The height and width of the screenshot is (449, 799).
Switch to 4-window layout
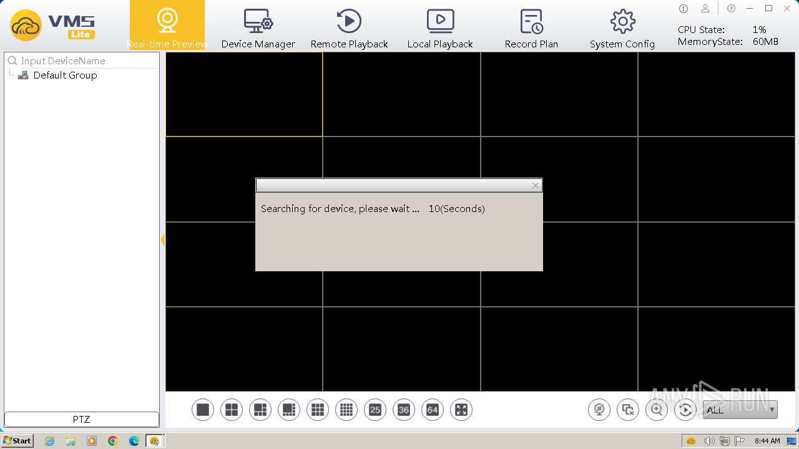[232, 410]
